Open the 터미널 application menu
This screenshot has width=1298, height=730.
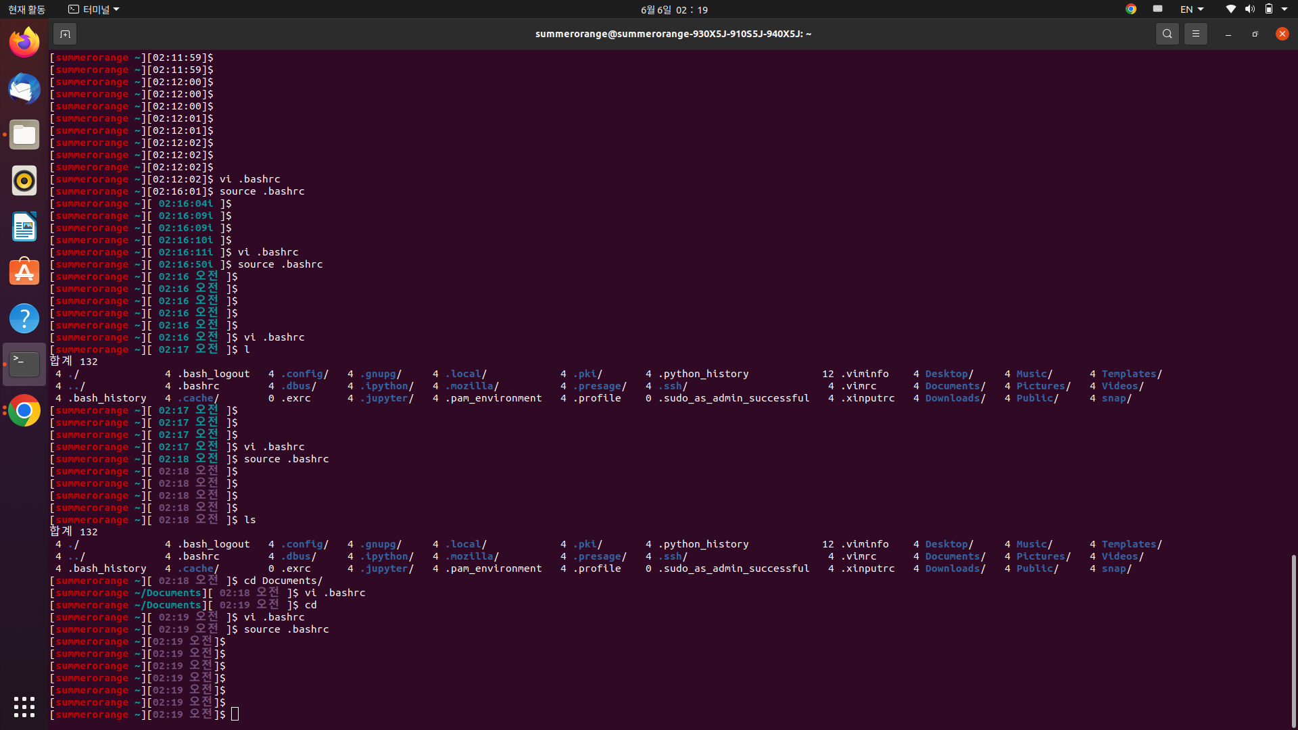coord(93,9)
